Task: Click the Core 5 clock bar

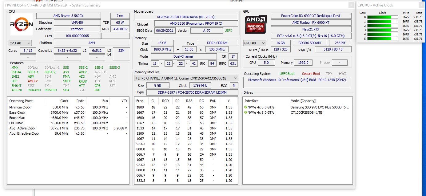Action: point(382,39)
